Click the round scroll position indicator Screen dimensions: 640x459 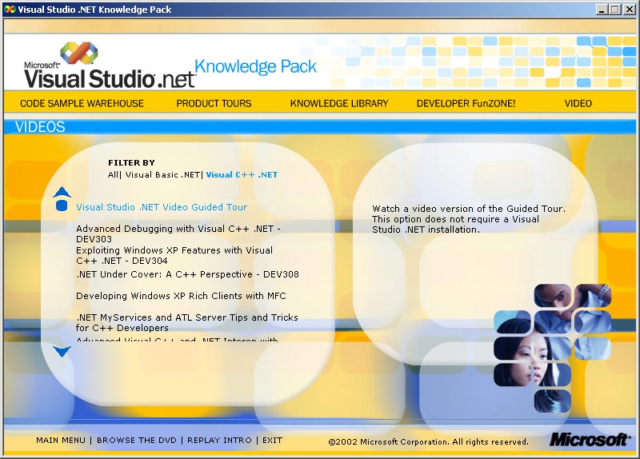pyautogui.click(x=62, y=206)
